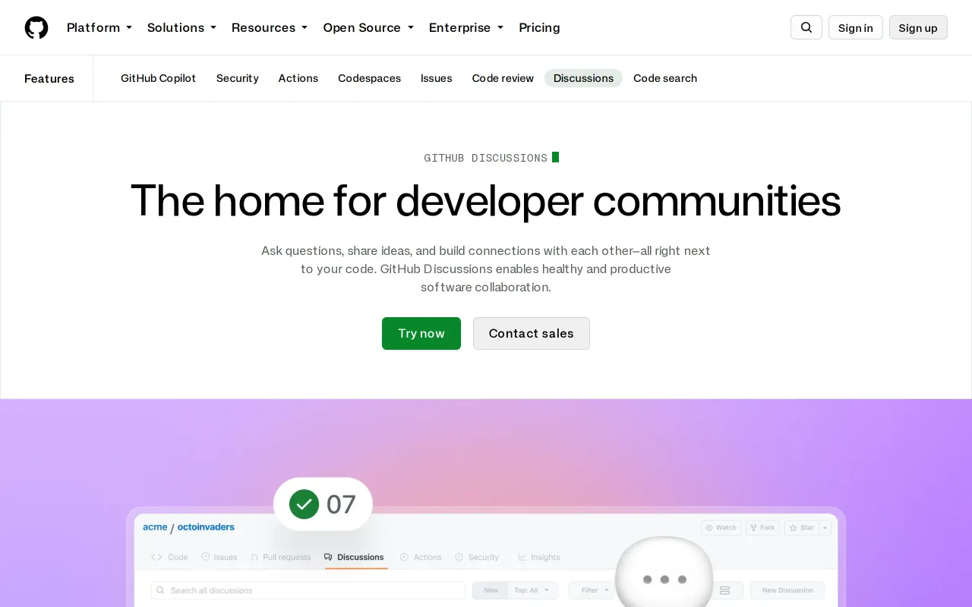
Task: Click the paragraph starting "Ask questions, share ideas"
Action: click(486, 269)
